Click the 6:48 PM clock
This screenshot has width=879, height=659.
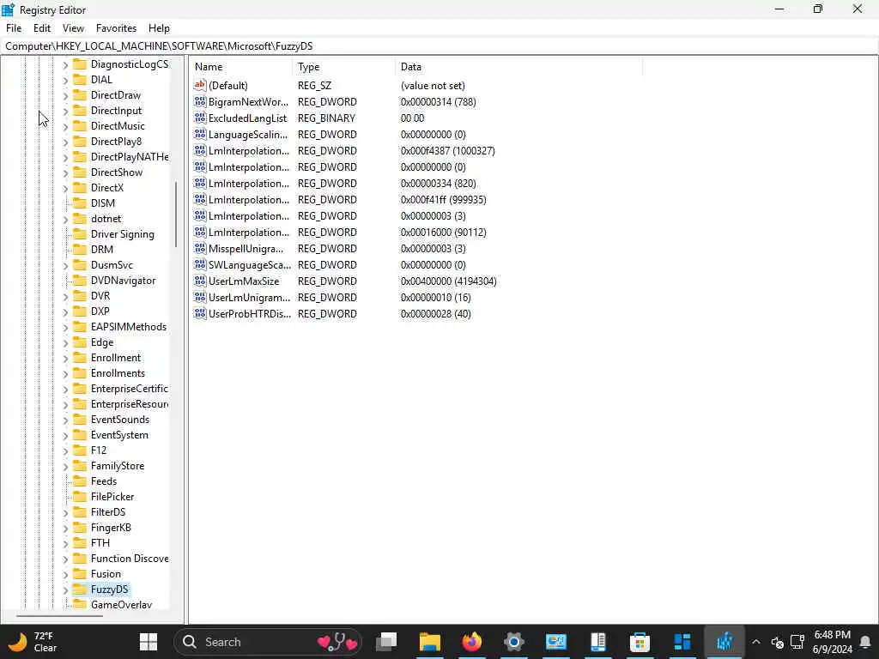point(833,634)
